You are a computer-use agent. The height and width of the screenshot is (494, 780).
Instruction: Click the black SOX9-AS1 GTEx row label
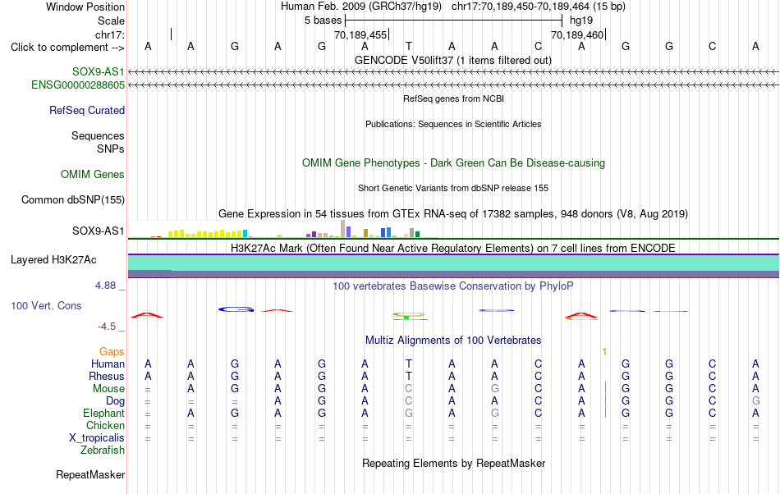(98, 231)
